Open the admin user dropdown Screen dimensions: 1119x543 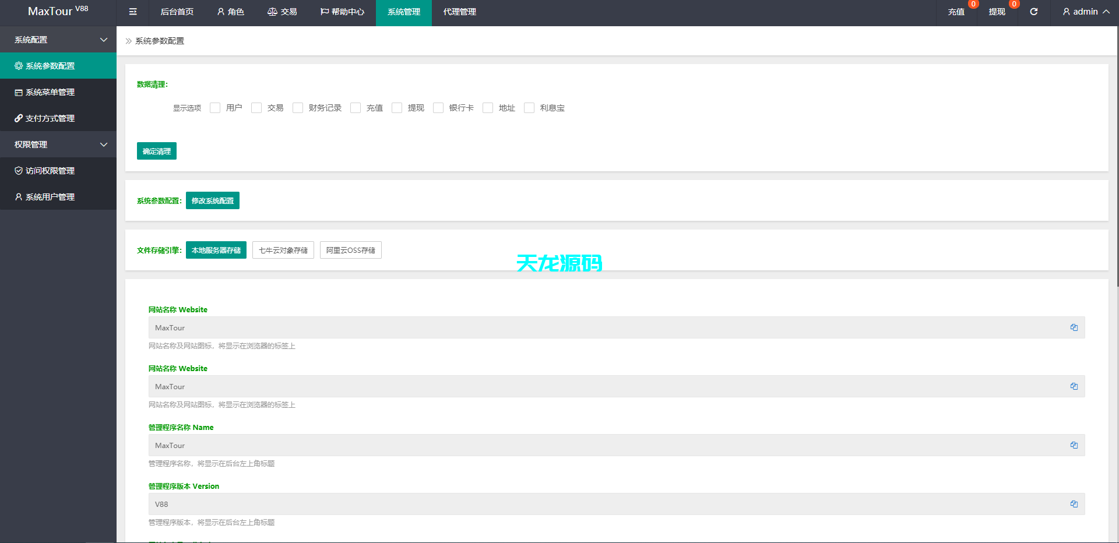tap(1085, 12)
